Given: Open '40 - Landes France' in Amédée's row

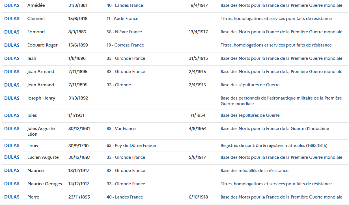Looking at the screenshot, I should (125, 5).
